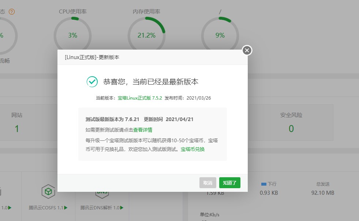
Task: Click the 0.93 KB 下行 value
Action: tap(269, 193)
